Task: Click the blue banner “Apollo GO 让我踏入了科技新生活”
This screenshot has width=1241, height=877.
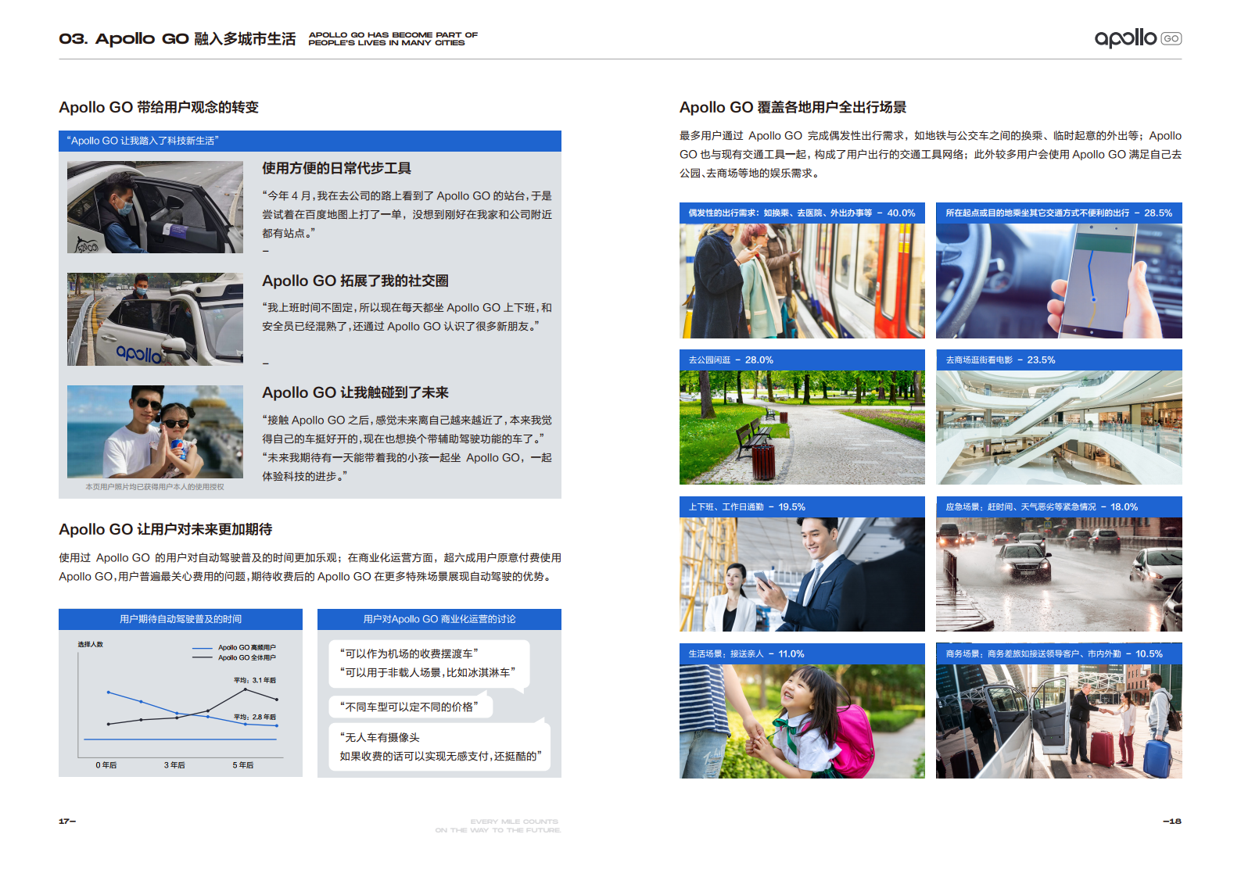Action: [x=310, y=141]
